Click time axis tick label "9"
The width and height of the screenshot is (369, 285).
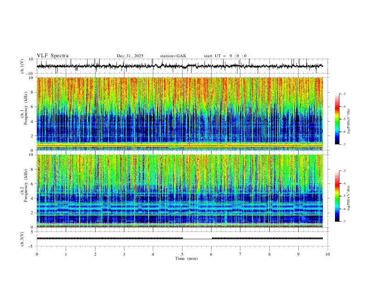pos(298,254)
